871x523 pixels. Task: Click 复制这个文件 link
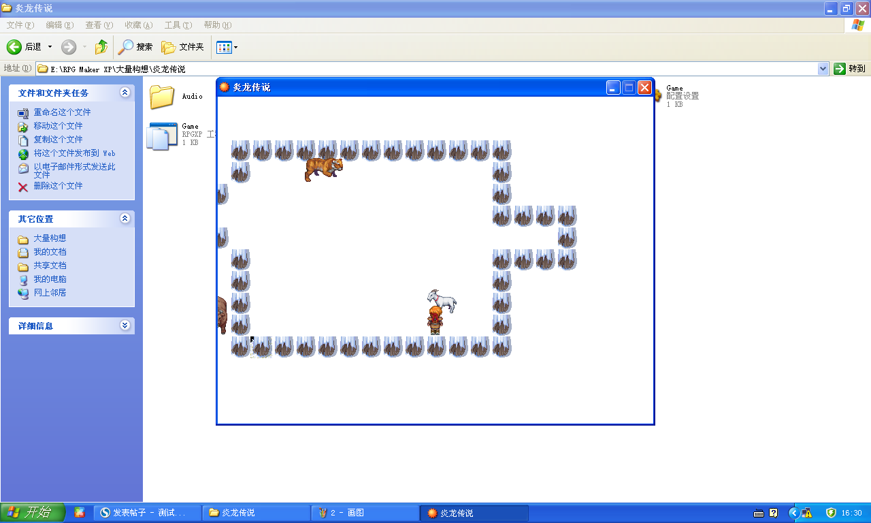(x=58, y=140)
